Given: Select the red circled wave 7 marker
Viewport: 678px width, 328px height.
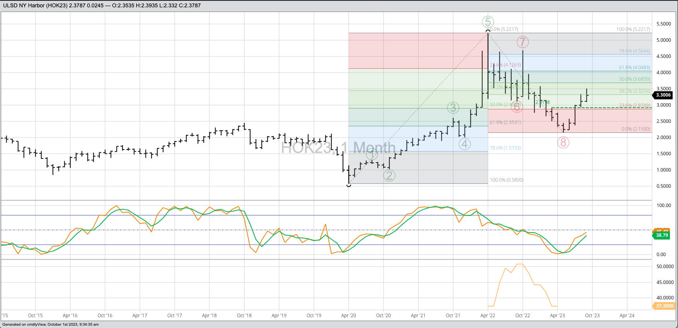Looking at the screenshot, I should point(523,42).
